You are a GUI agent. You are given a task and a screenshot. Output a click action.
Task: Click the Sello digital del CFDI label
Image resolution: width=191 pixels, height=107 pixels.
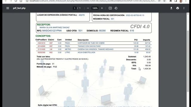(48, 105)
